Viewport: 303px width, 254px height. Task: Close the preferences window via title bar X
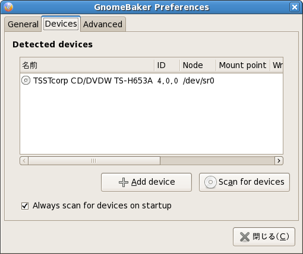click(295, 7)
